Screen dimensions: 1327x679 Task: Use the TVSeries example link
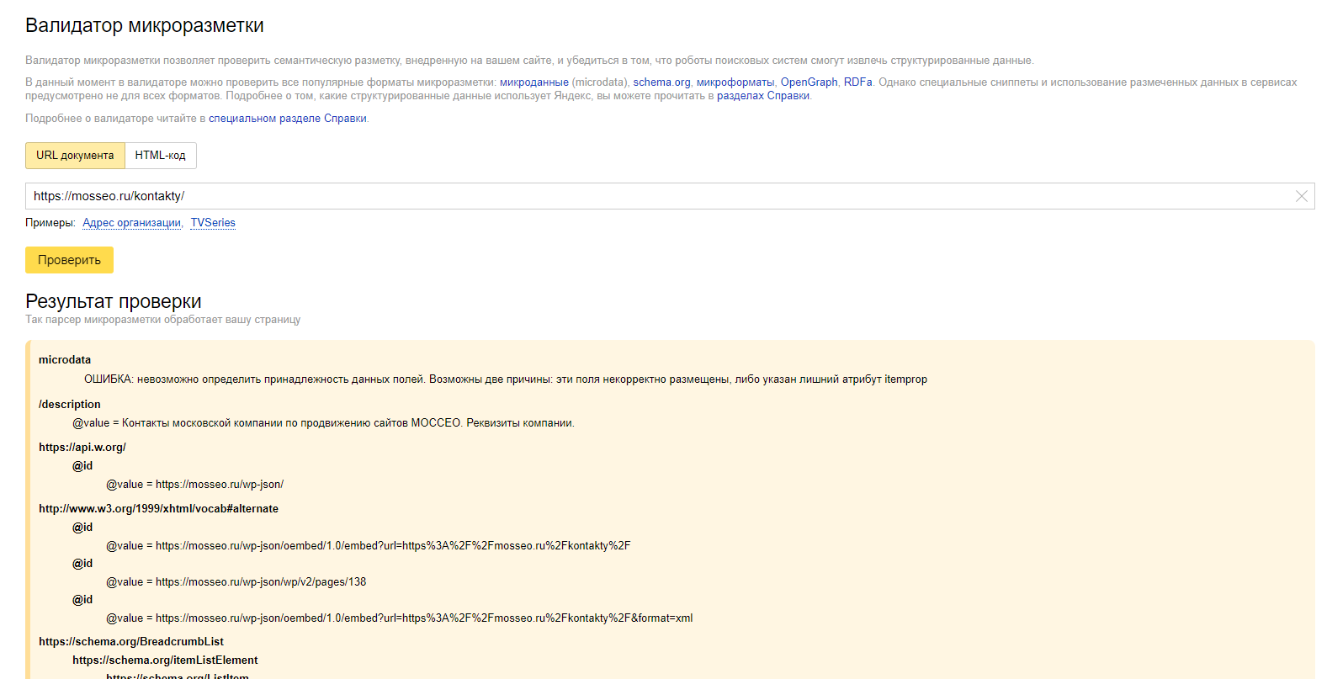tap(213, 223)
